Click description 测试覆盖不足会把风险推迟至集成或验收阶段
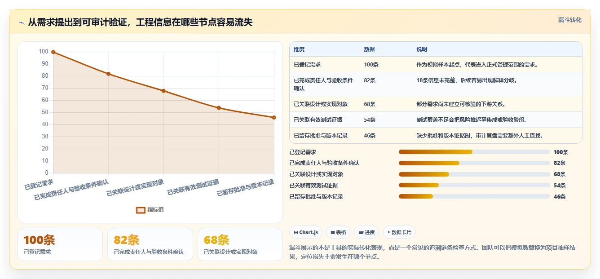This screenshot has height=279, width=600. coord(472,120)
